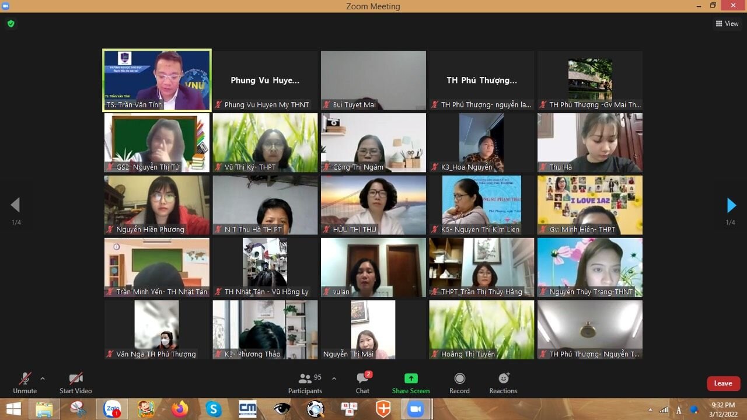Image resolution: width=747 pixels, height=420 pixels.
Task: Open the Reactions menu
Action: (503, 383)
